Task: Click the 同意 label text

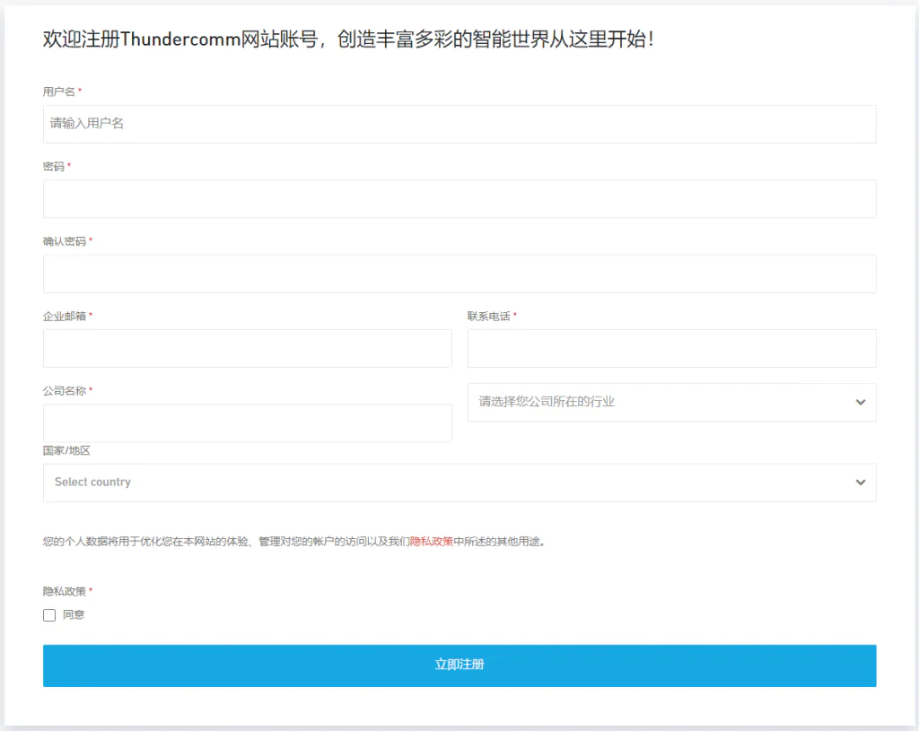Action: coord(74,615)
